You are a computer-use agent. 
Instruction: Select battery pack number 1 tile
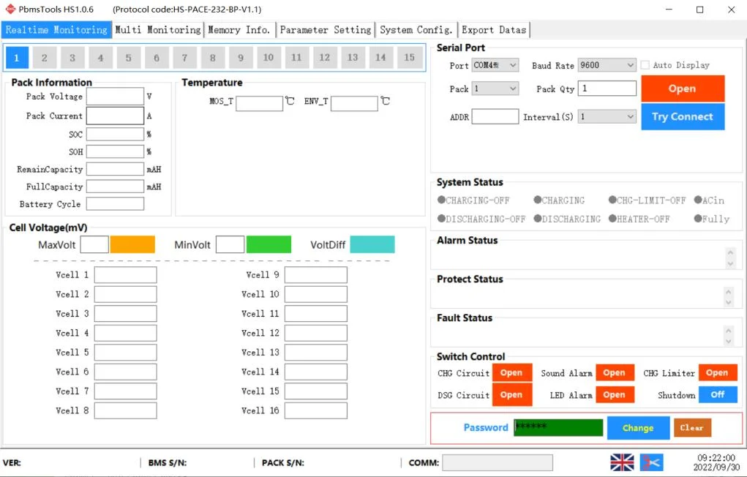17,58
